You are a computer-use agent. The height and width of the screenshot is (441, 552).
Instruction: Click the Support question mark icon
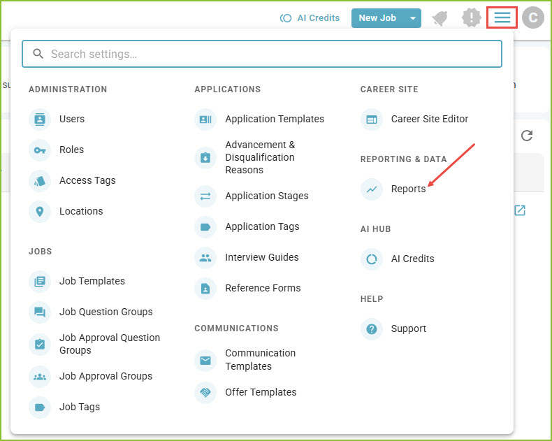[372, 329]
